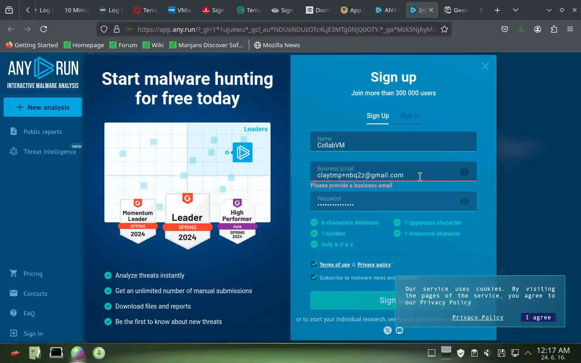Open the taskbar application launcher

(15, 353)
